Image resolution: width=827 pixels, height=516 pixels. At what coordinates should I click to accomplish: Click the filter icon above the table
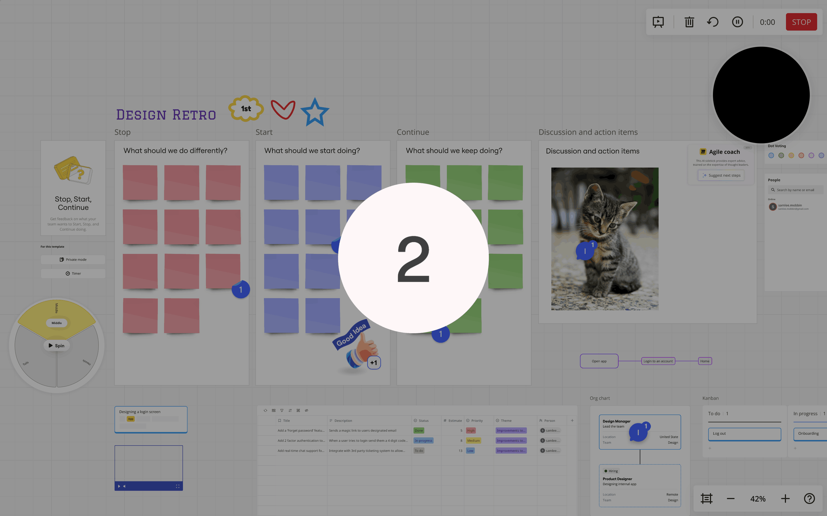[x=282, y=411]
